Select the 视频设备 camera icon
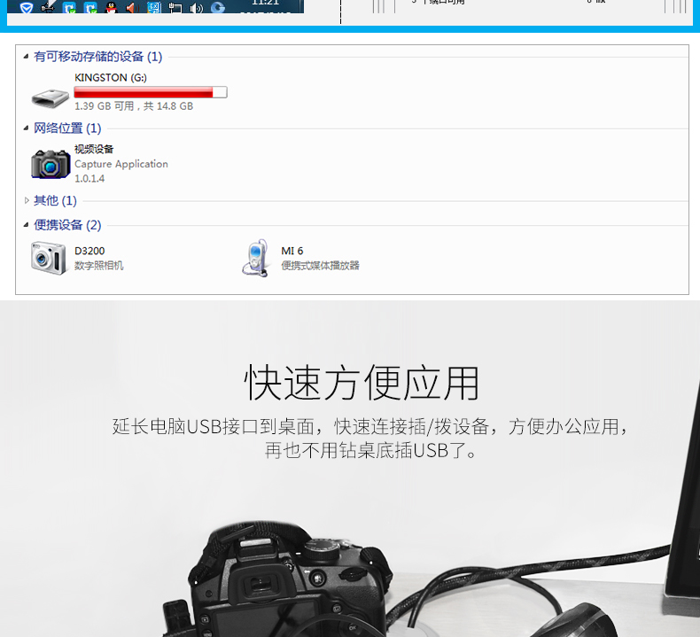 click(x=51, y=164)
